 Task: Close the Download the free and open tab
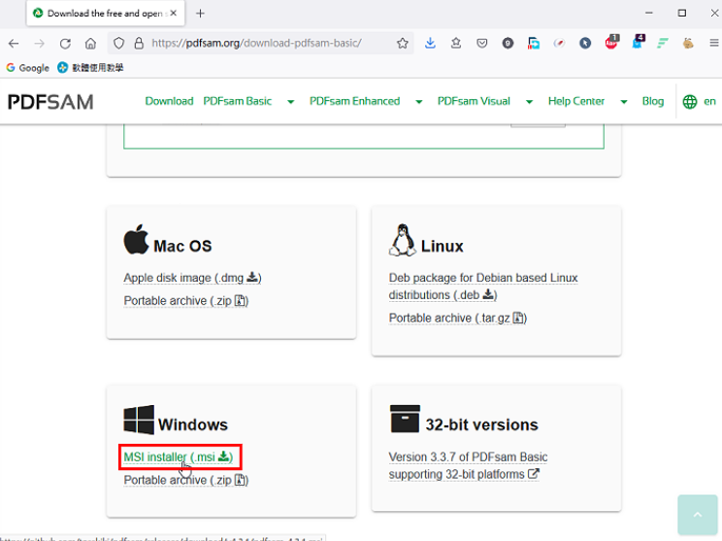173,14
